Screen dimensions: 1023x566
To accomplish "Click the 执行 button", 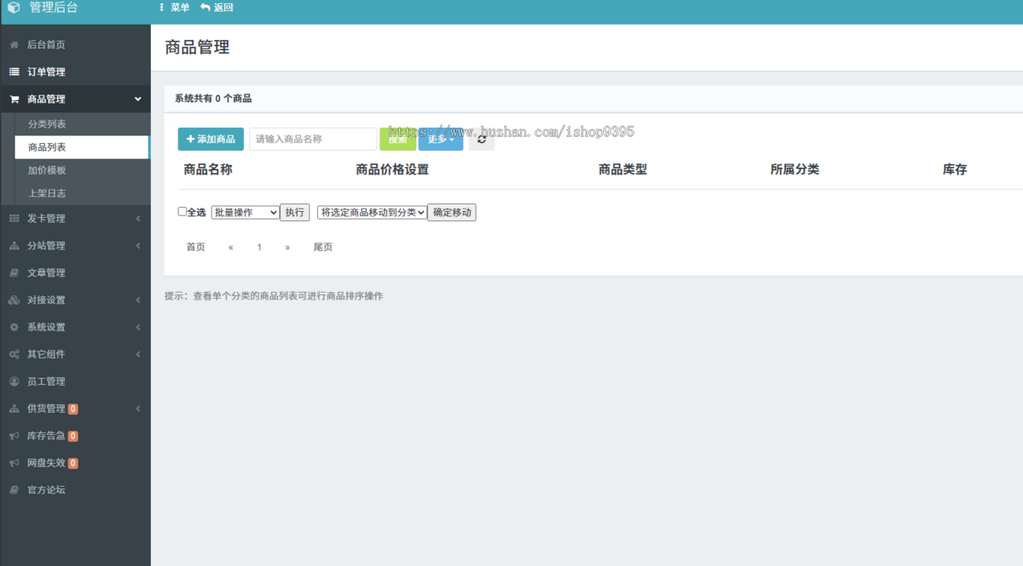I will pos(295,212).
